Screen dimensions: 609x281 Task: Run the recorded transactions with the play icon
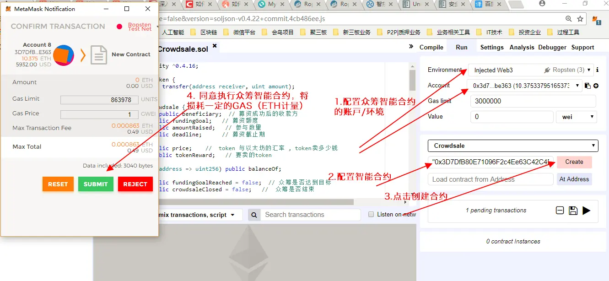(x=586, y=211)
